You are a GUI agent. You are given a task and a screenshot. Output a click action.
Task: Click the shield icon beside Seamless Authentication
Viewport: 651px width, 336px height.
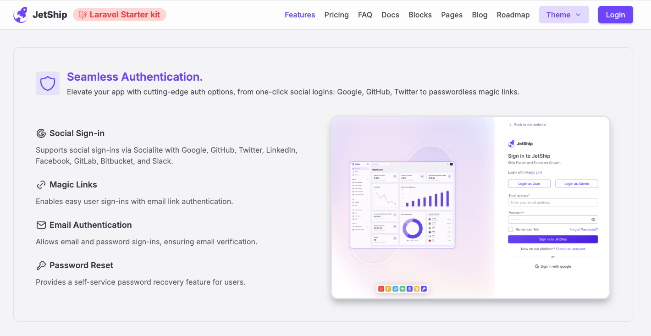48,83
